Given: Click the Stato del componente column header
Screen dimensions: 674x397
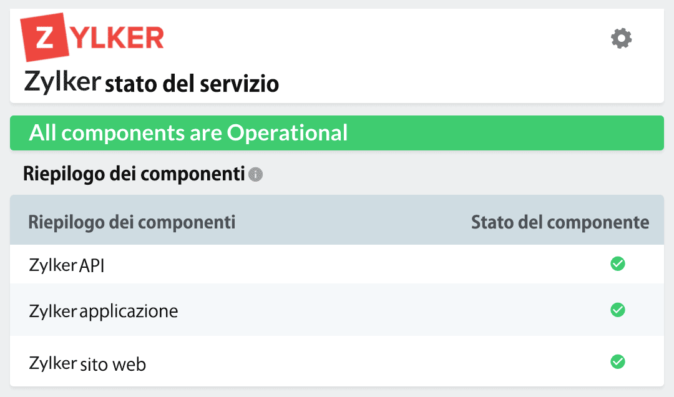Looking at the screenshot, I should (560, 222).
